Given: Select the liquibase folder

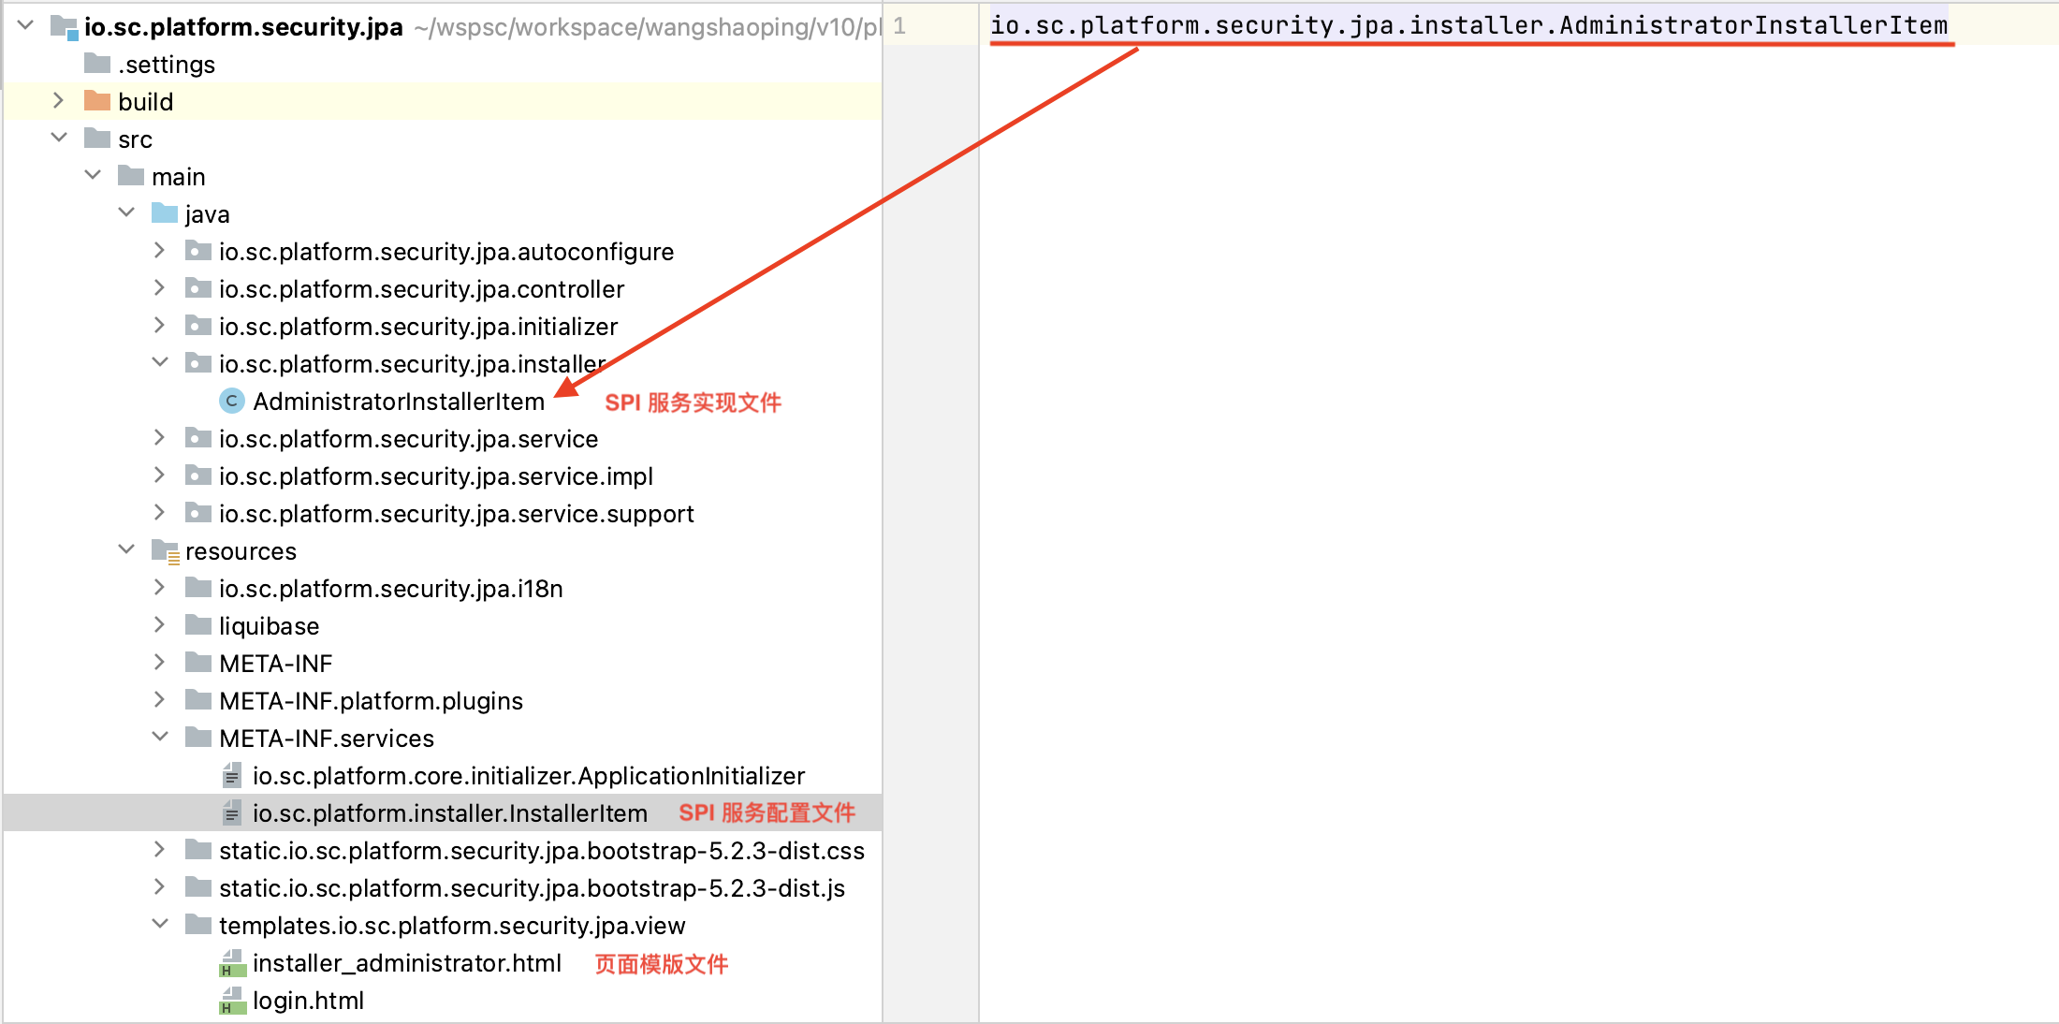Looking at the screenshot, I should click(x=269, y=625).
